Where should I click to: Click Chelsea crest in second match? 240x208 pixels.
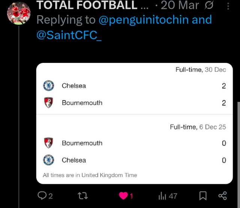coord(48,160)
